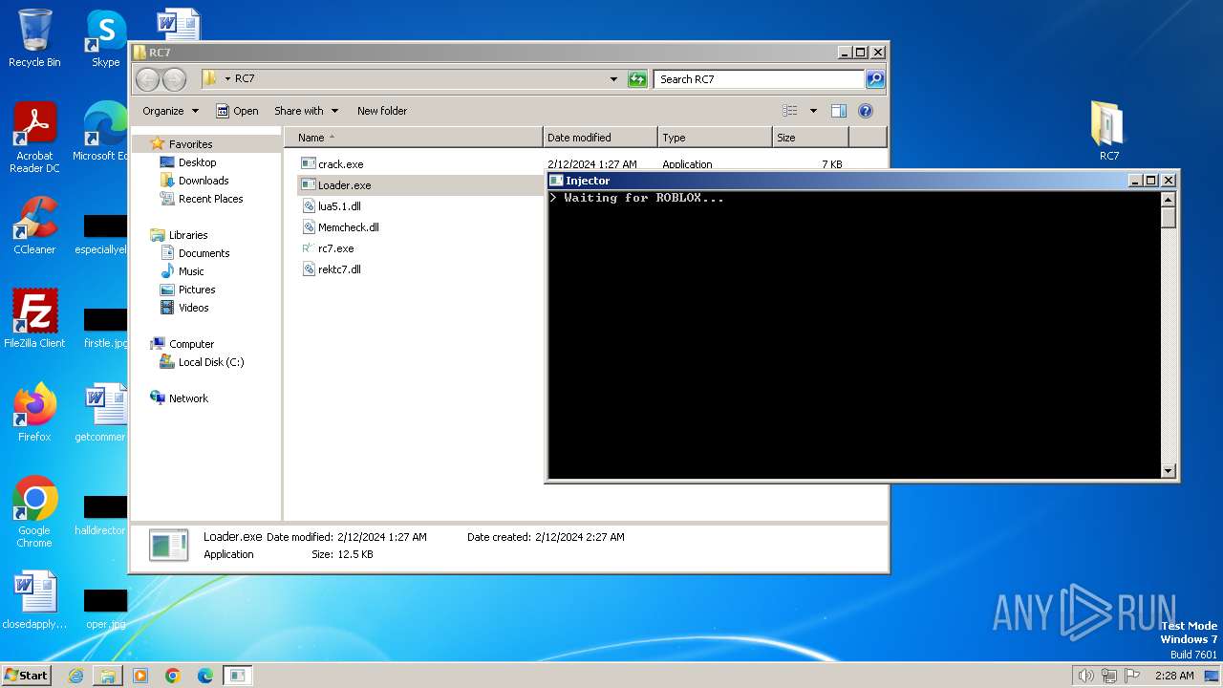Open Firefox desktop shortcut

34,413
